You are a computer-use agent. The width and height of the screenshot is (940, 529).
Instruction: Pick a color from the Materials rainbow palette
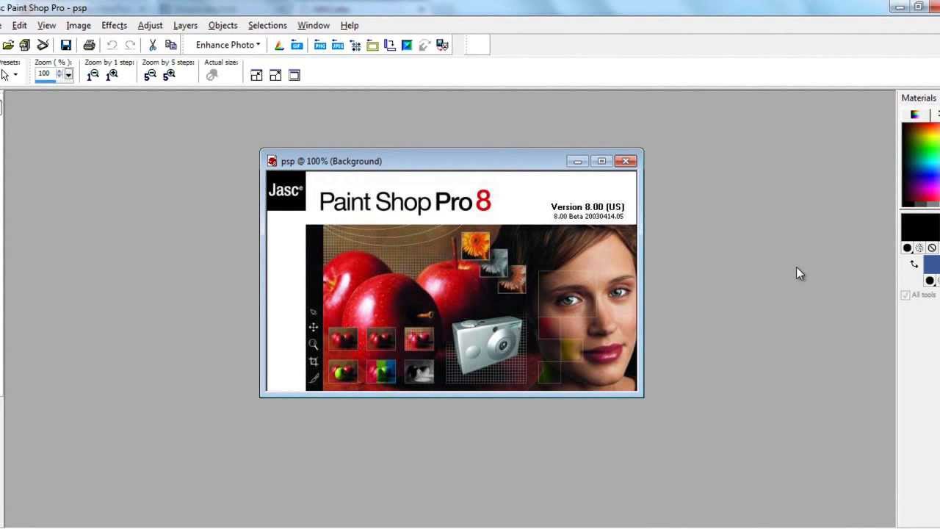pos(921,163)
